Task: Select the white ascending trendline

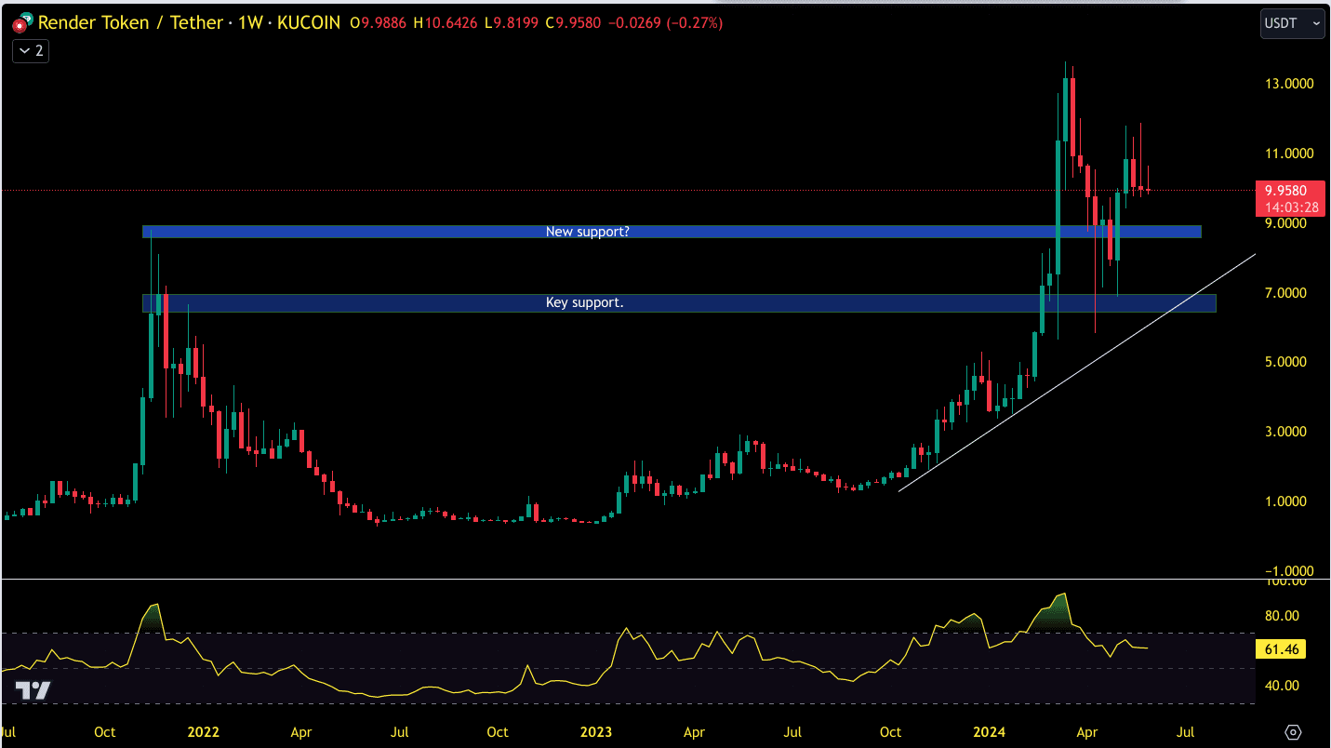Action: (x=1079, y=370)
